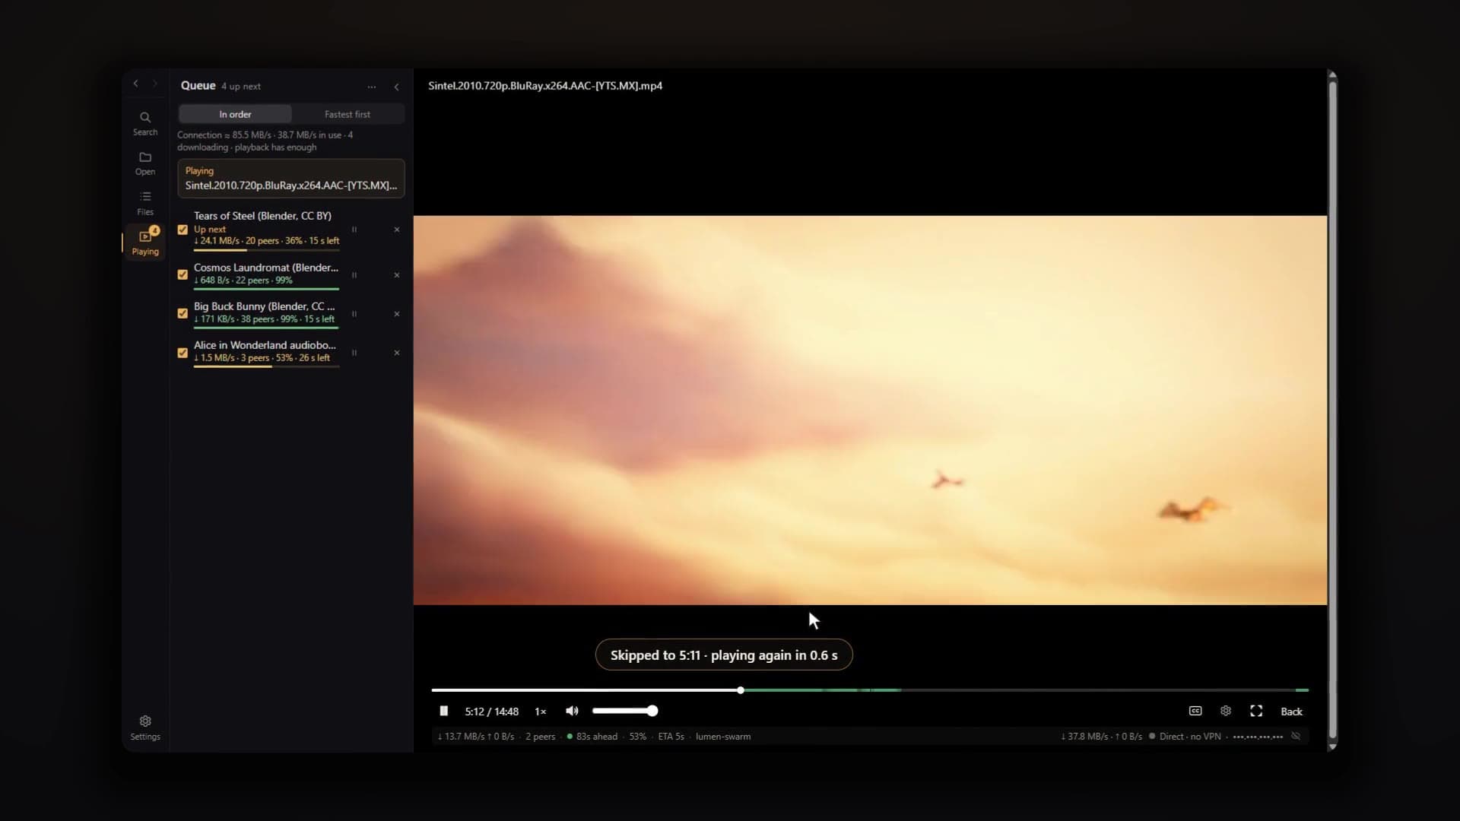Image resolution: width=1460 pixels, height=821 pixels.
Task: Open Settings in the sidebar
Action: click(x=145, y=727)
